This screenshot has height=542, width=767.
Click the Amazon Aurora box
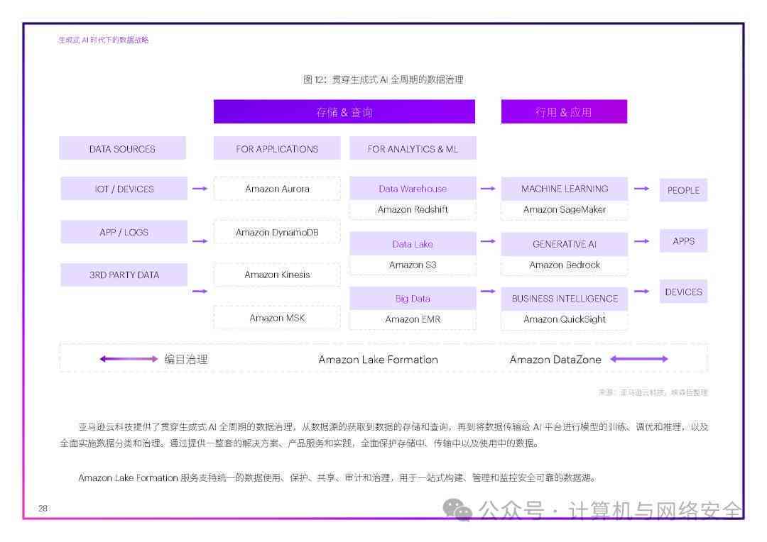[x=277, y=189]
